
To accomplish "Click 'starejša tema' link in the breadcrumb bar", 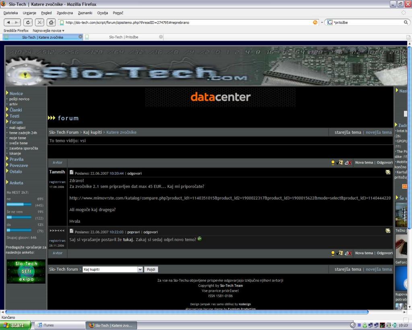I will [x=348, y=133].
